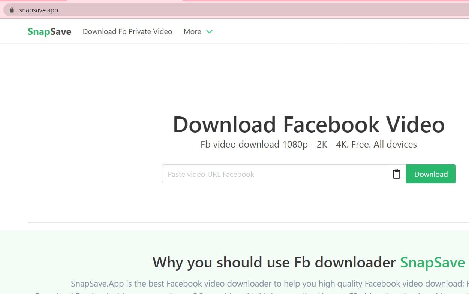Click 'Why you should use Fb downloader' heading

(309, 262)
